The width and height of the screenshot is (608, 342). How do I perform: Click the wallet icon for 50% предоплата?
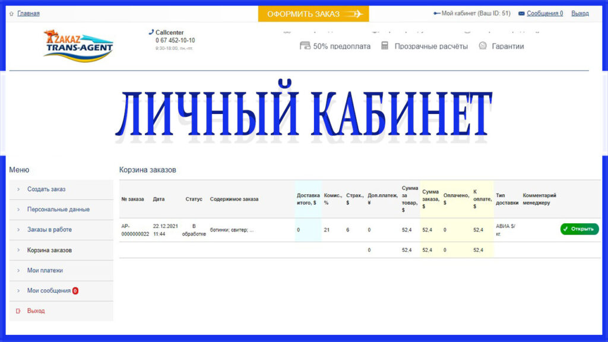[x=305, y=46]
